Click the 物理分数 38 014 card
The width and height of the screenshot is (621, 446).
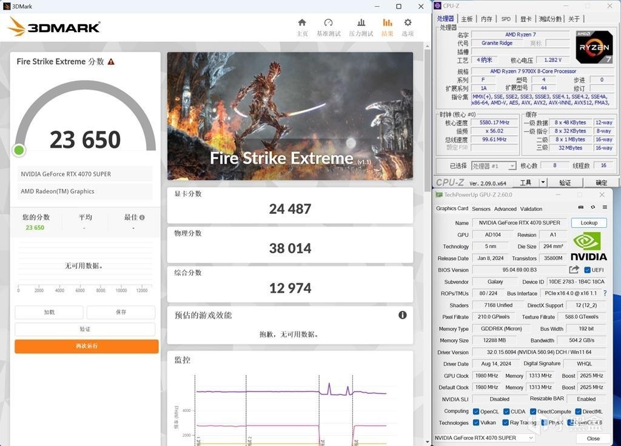pos(290,245)
